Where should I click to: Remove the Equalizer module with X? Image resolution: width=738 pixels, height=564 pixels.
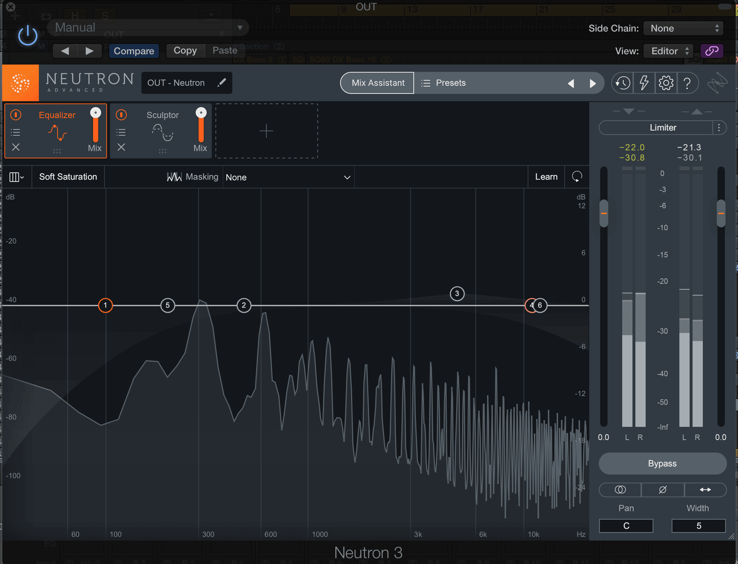click(x=16, y=147)
